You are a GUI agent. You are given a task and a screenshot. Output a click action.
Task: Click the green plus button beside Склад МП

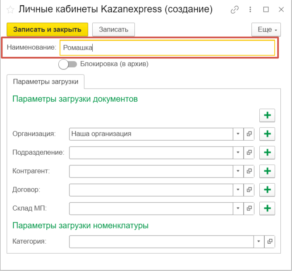point(267,208)
